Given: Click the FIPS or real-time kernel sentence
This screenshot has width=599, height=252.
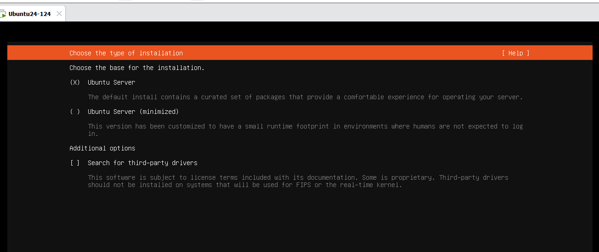Looking at the screenshot, I should coord(245,185).
